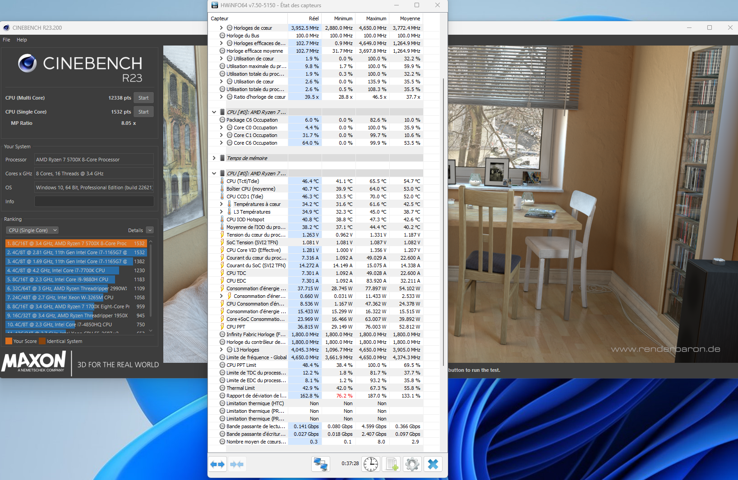Start the CPU (Multi Core) test
738x480 pixels.
[x=143, y=98]
